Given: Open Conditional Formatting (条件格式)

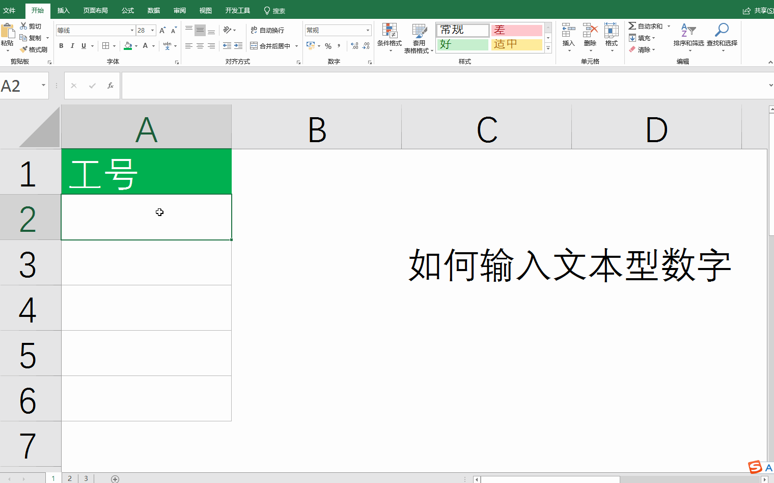Looking at the screenshot, I should pos(390,38).
